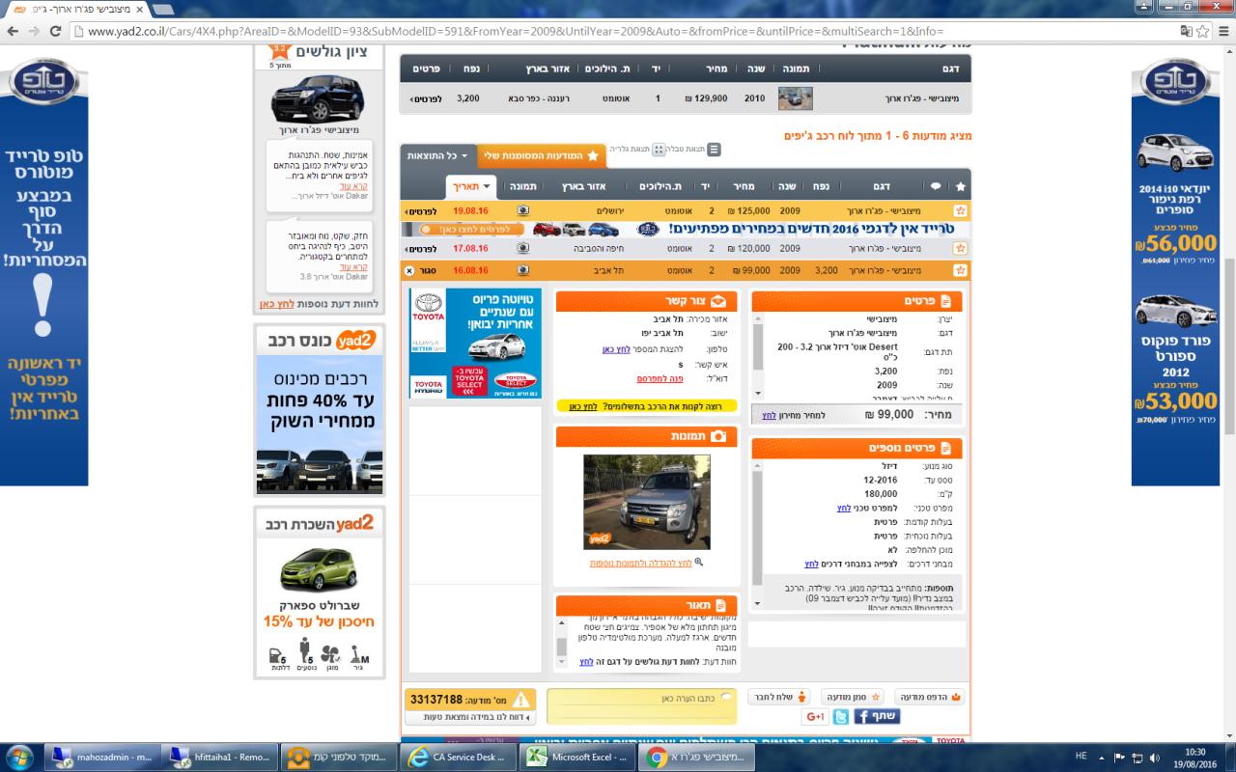Click the Google +1 button

pos(815,716)
